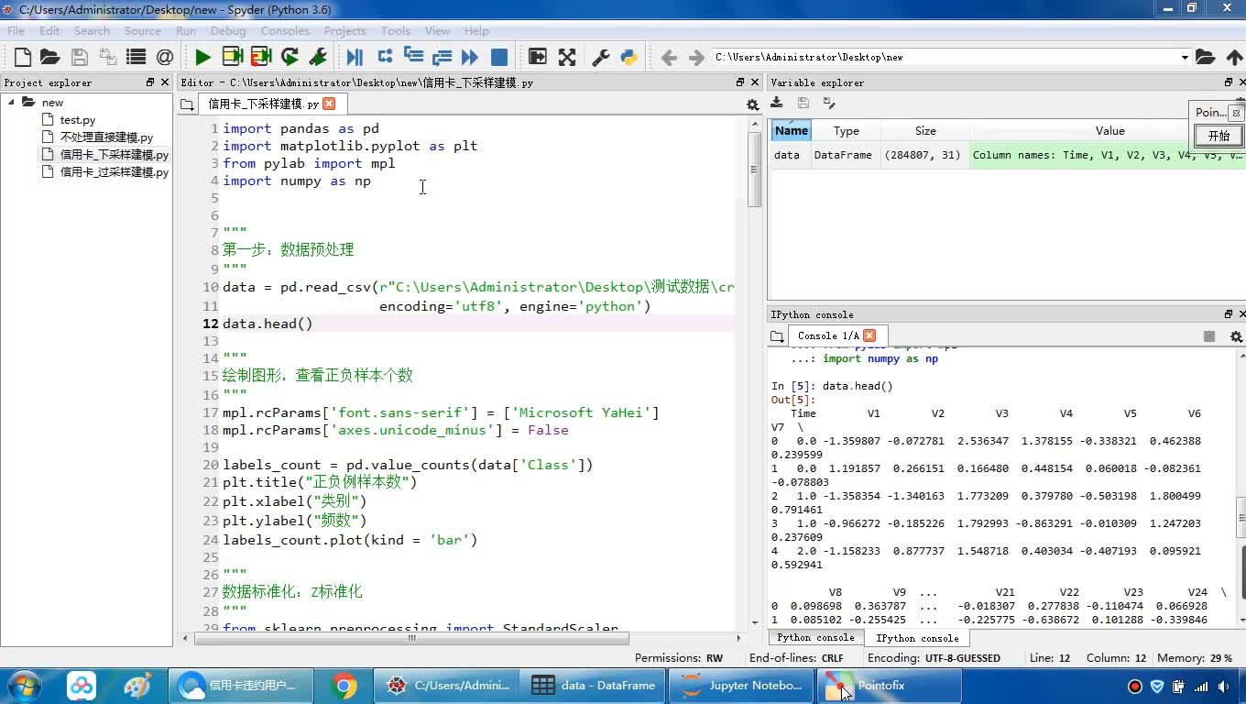Click the 开始 button in Pointofix
The image size is (1246, 704).
(x=1218, y=136)
